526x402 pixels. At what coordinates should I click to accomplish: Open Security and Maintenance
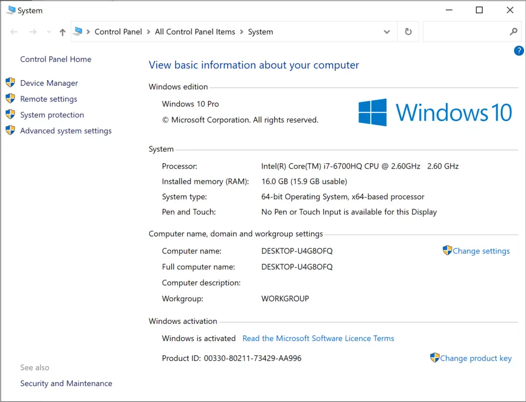pyautogui.click(x=66, y=383)
